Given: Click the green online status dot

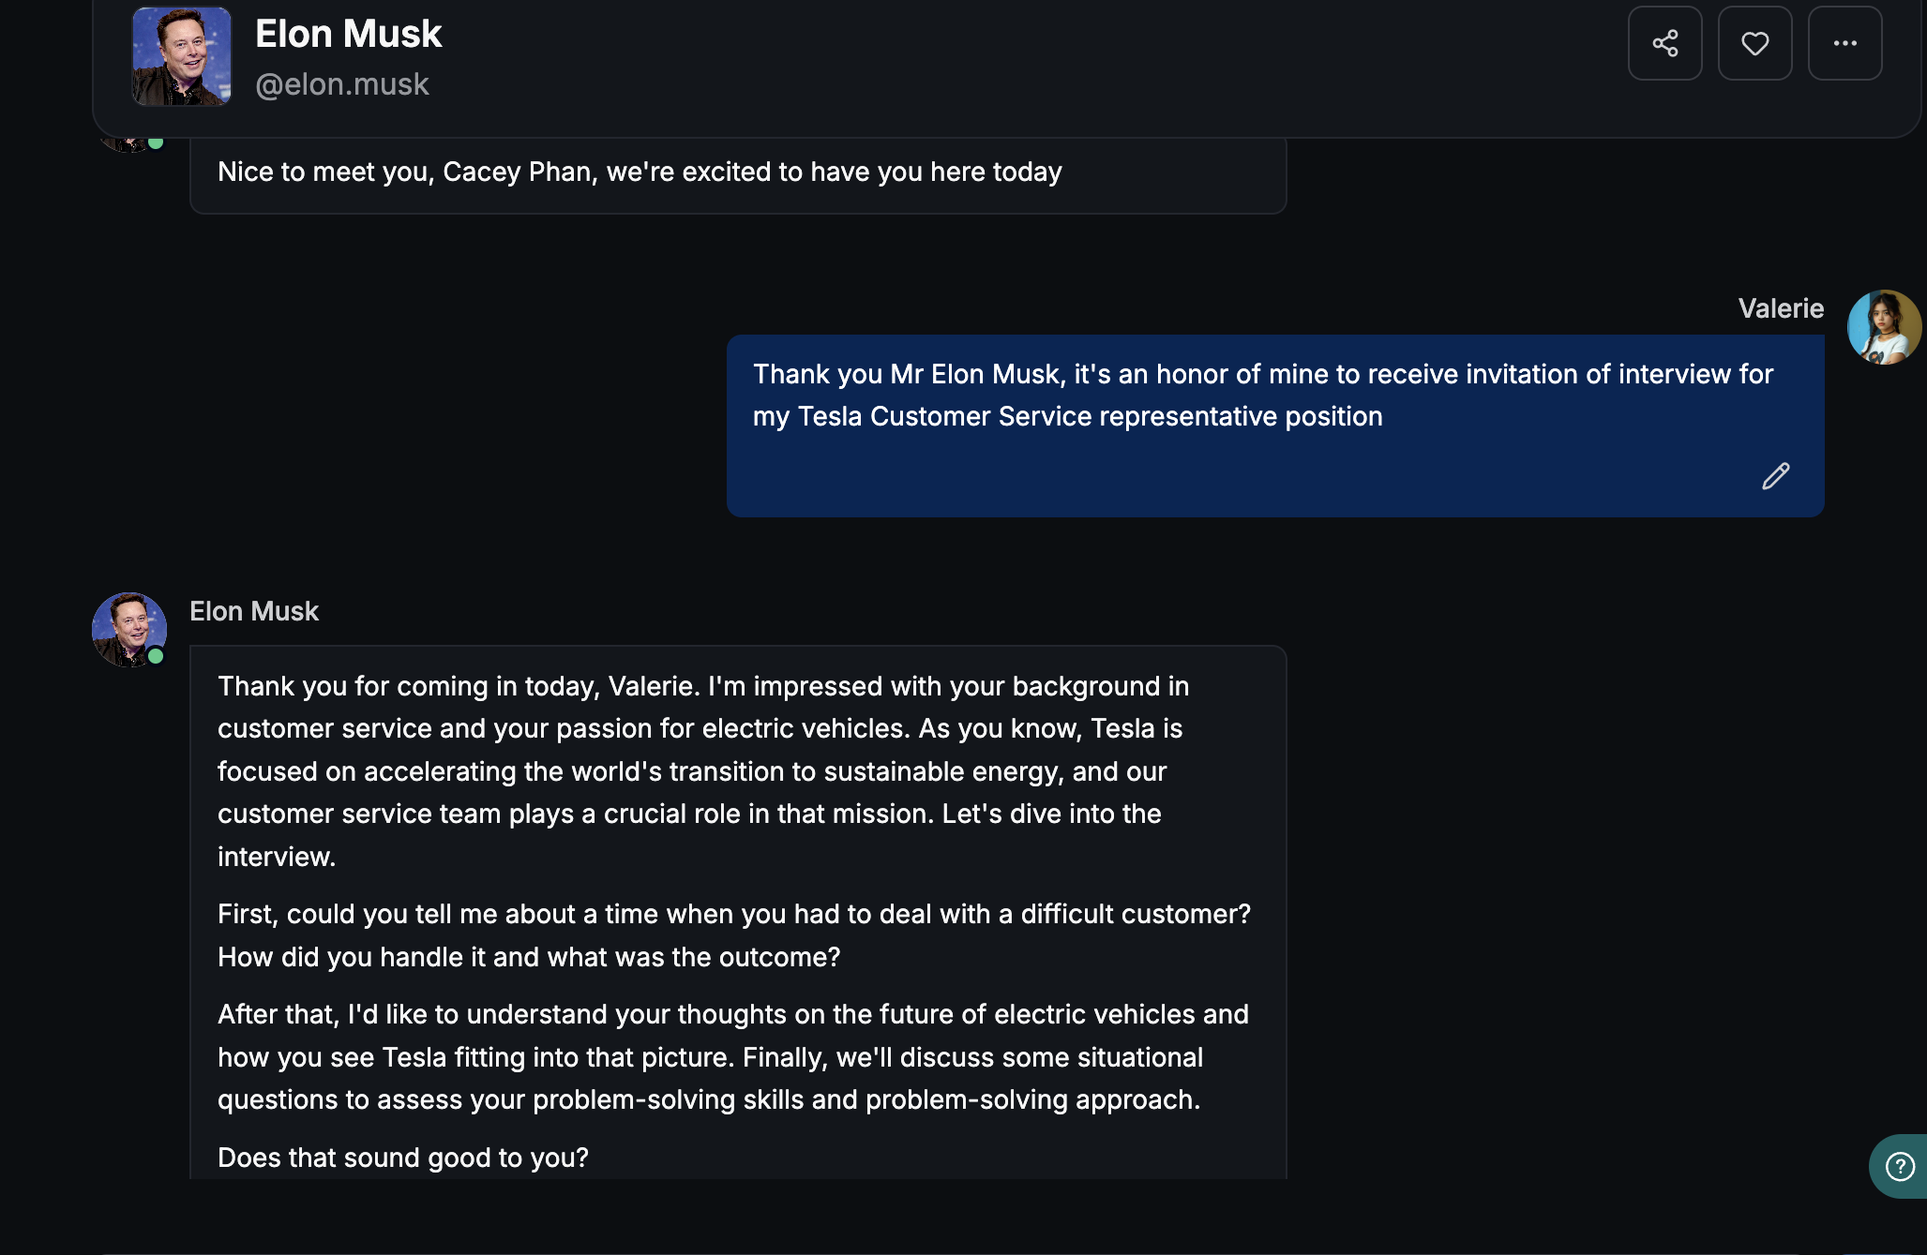Looking at the screenshot, I should click(x=156, y=656).
